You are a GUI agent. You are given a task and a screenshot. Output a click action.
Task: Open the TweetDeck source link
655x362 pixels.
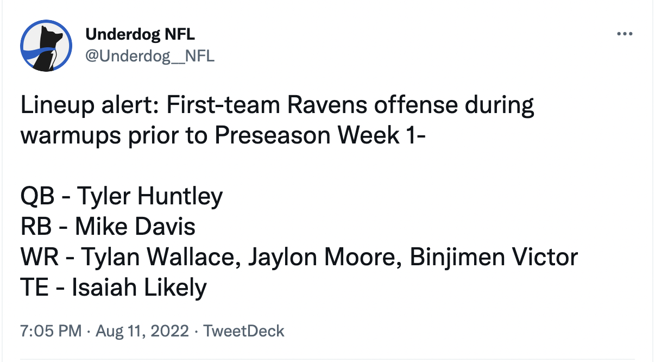click(x=243, y=330)
